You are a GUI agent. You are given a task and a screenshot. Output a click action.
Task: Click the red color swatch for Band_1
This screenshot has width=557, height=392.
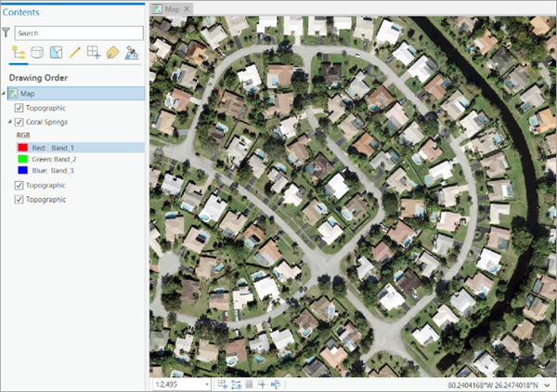[x=22, y=147]
